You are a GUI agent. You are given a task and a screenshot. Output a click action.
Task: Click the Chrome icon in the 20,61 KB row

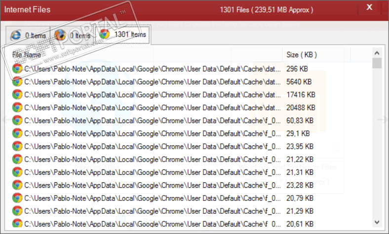click(x=17, y=223)
